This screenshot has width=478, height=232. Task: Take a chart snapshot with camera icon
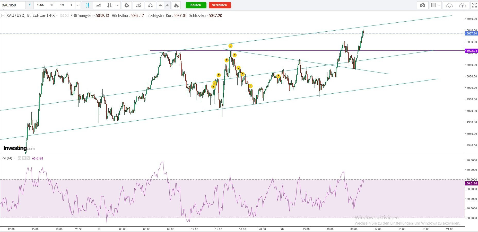(x=422, y=5)
